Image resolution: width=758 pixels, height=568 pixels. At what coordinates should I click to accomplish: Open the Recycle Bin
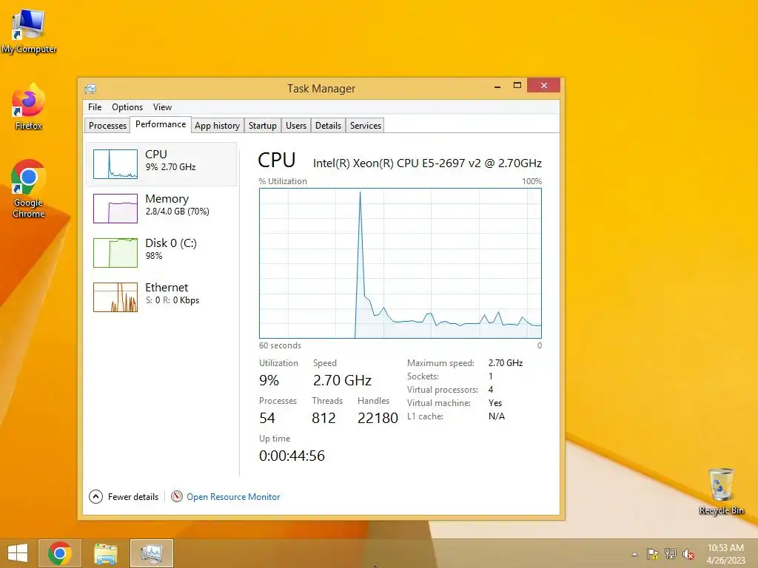click(721, 491)
